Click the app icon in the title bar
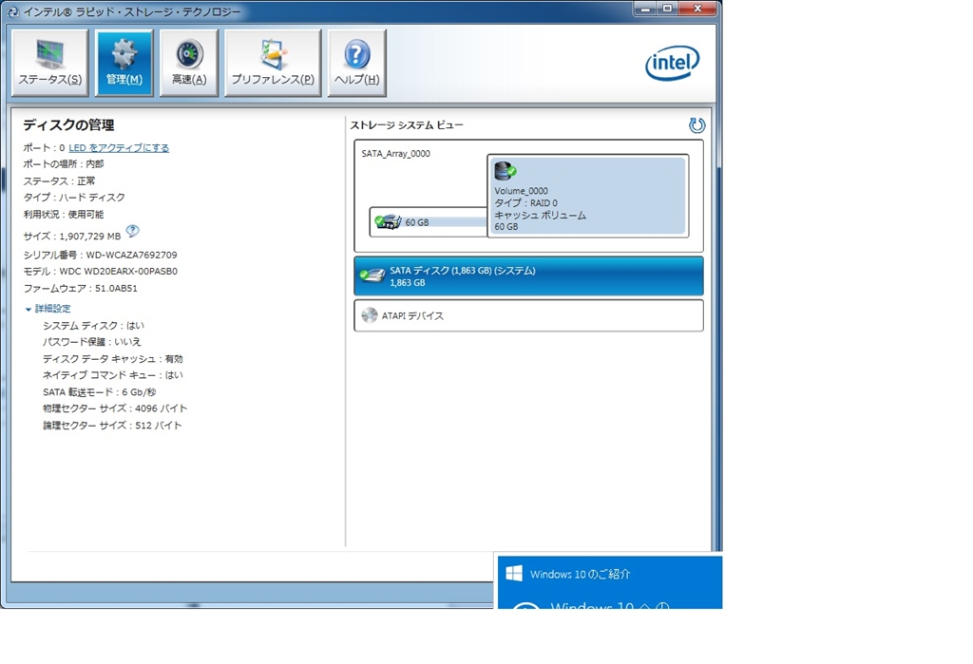973x664 pixels. click(x=13, y=11)
